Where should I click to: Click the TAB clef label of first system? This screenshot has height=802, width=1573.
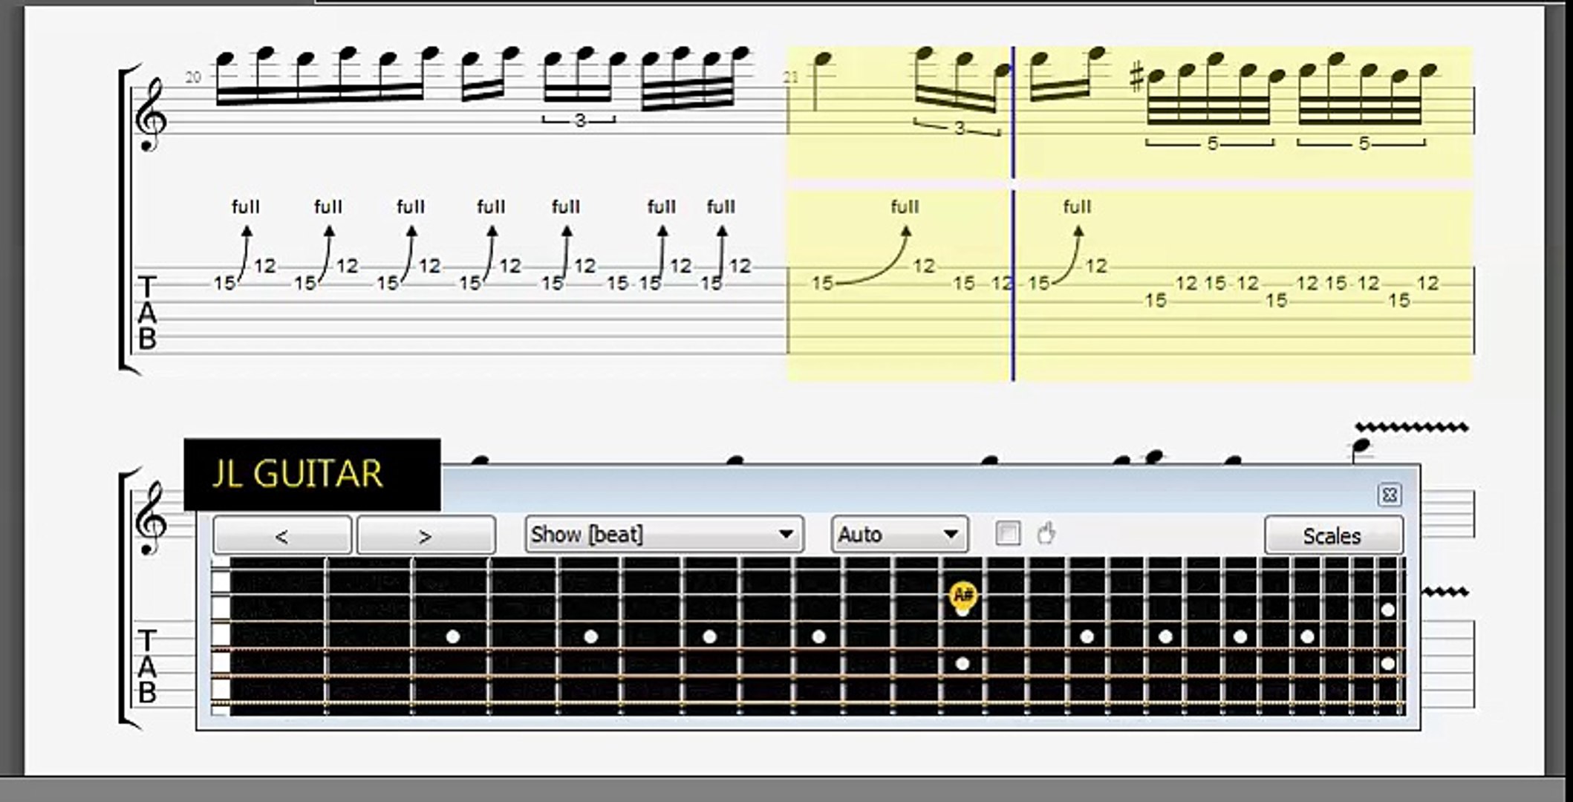click(147, 312)
